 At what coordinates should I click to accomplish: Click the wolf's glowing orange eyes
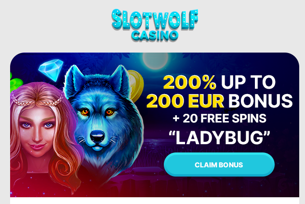(x=97, y=112)
